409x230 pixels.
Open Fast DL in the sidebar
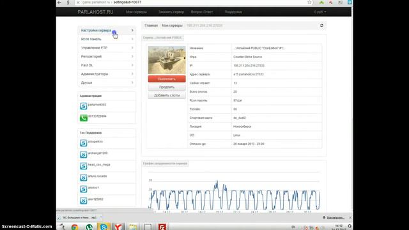[107, 65]
